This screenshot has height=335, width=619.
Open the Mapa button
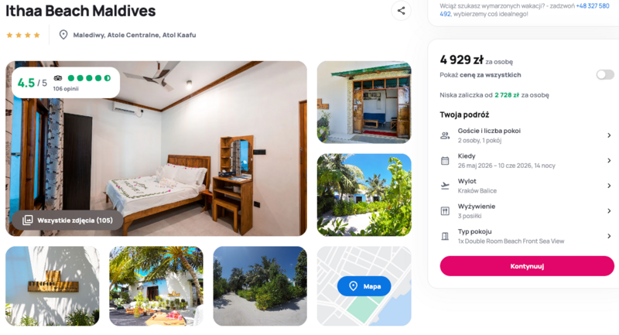point(364,286)
